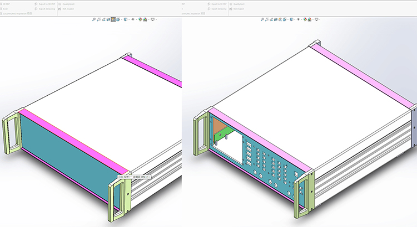
Task: Click Previous View icon in right viewport toolbar
Action: point(270,19)
